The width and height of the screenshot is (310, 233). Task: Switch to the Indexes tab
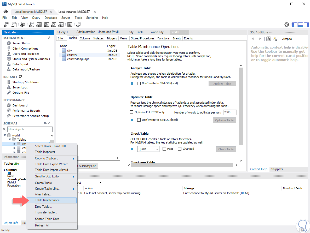[99, 38]
